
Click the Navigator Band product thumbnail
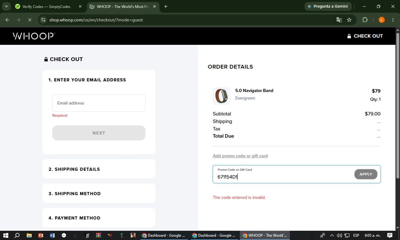click(x=222, y=96)
